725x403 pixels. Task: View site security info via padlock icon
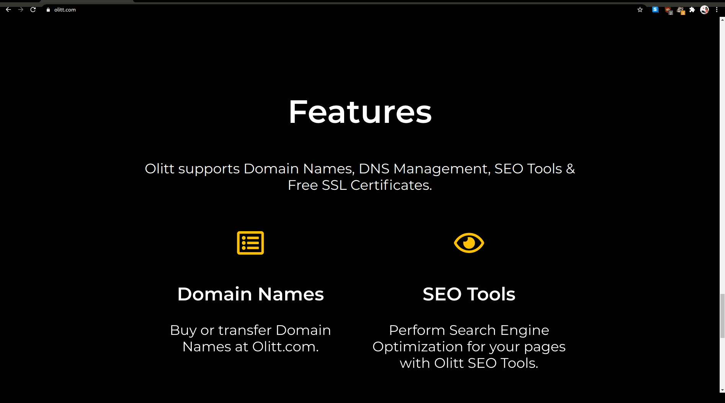point(48,10)
